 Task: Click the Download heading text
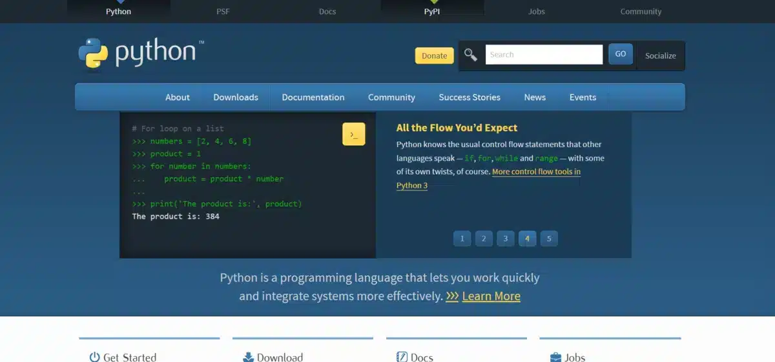280,357
